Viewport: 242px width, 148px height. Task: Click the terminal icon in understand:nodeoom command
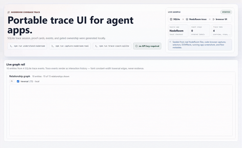11,46
